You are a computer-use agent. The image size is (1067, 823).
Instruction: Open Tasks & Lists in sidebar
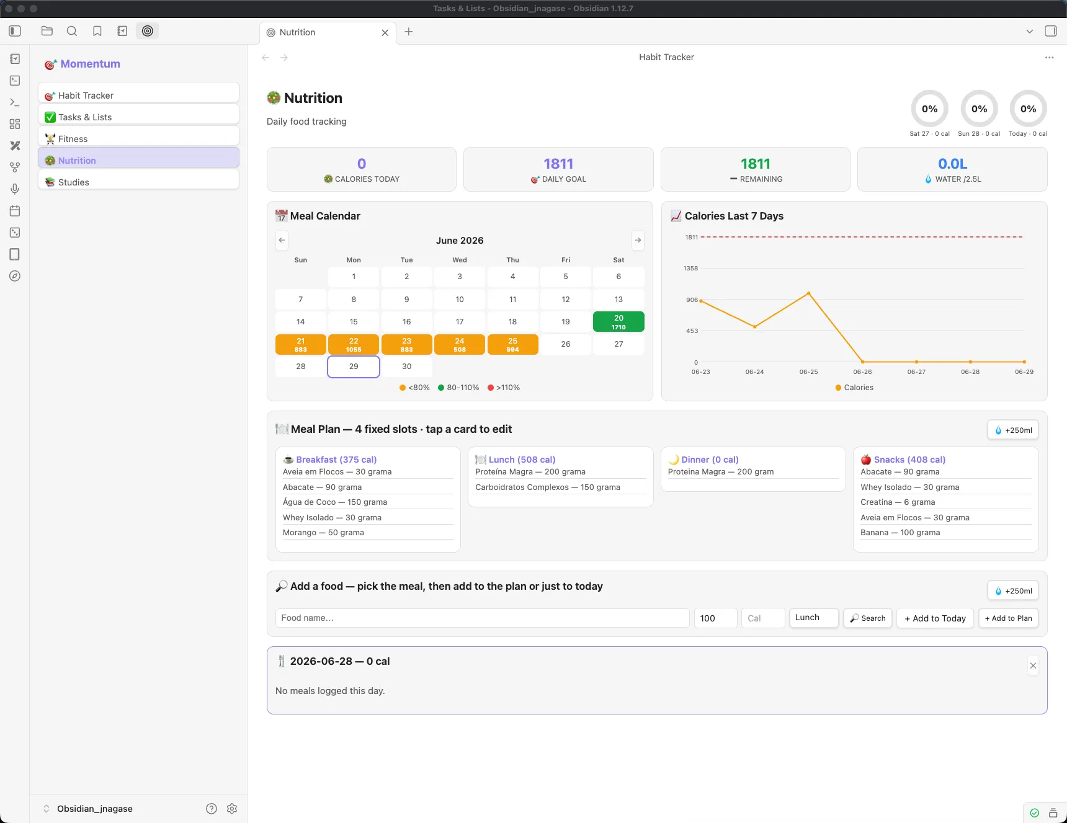[x=139, y=115]
